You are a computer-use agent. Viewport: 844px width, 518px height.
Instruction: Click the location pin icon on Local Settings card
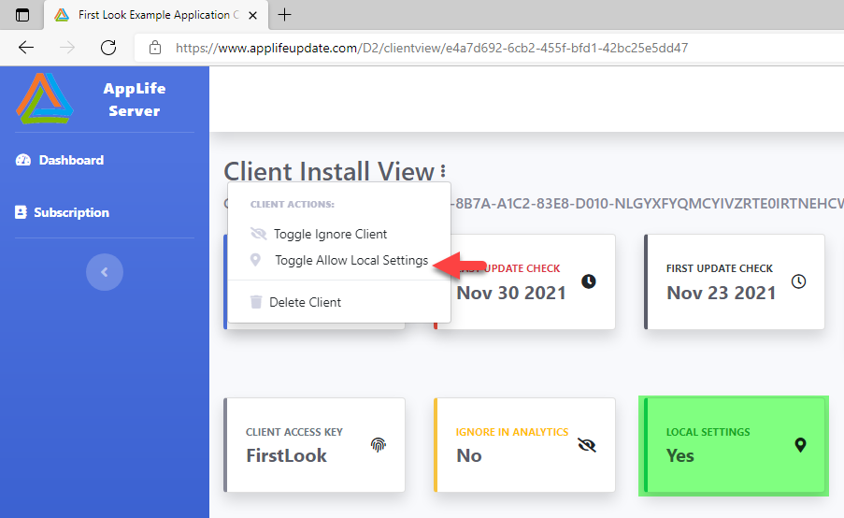point(800,445)
